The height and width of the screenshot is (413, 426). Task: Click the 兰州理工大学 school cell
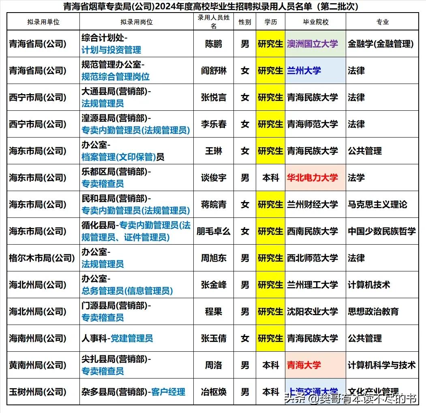tap(315, 285)
